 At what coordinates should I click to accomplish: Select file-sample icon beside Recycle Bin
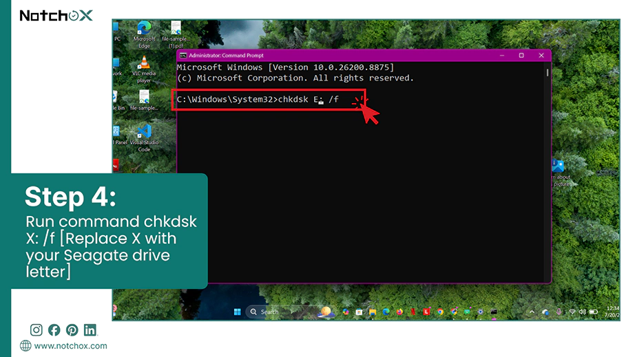(x=144, y=100)
